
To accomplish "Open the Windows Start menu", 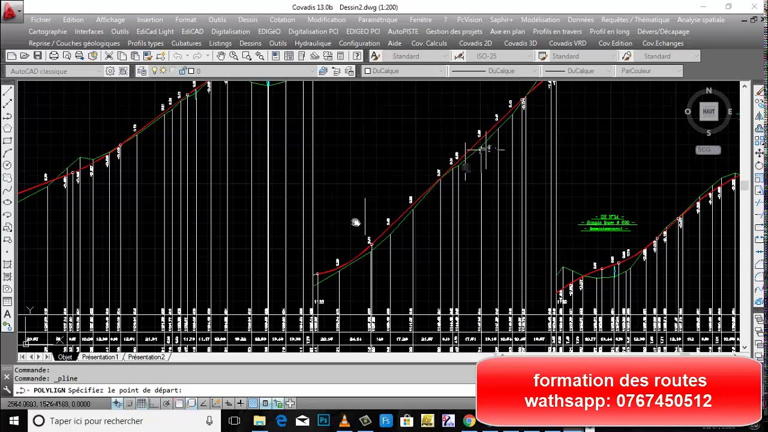I will tap(14, 421).
